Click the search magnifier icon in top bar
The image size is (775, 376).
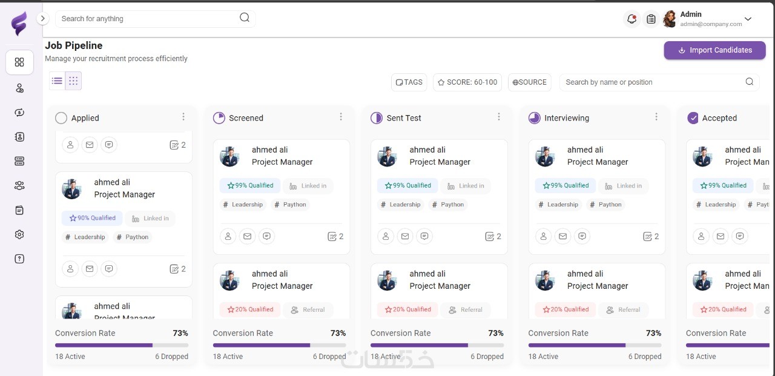245,18
